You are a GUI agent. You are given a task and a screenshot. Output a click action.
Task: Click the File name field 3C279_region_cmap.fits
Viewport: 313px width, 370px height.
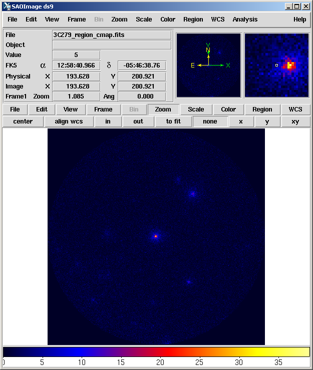(112, 35)
